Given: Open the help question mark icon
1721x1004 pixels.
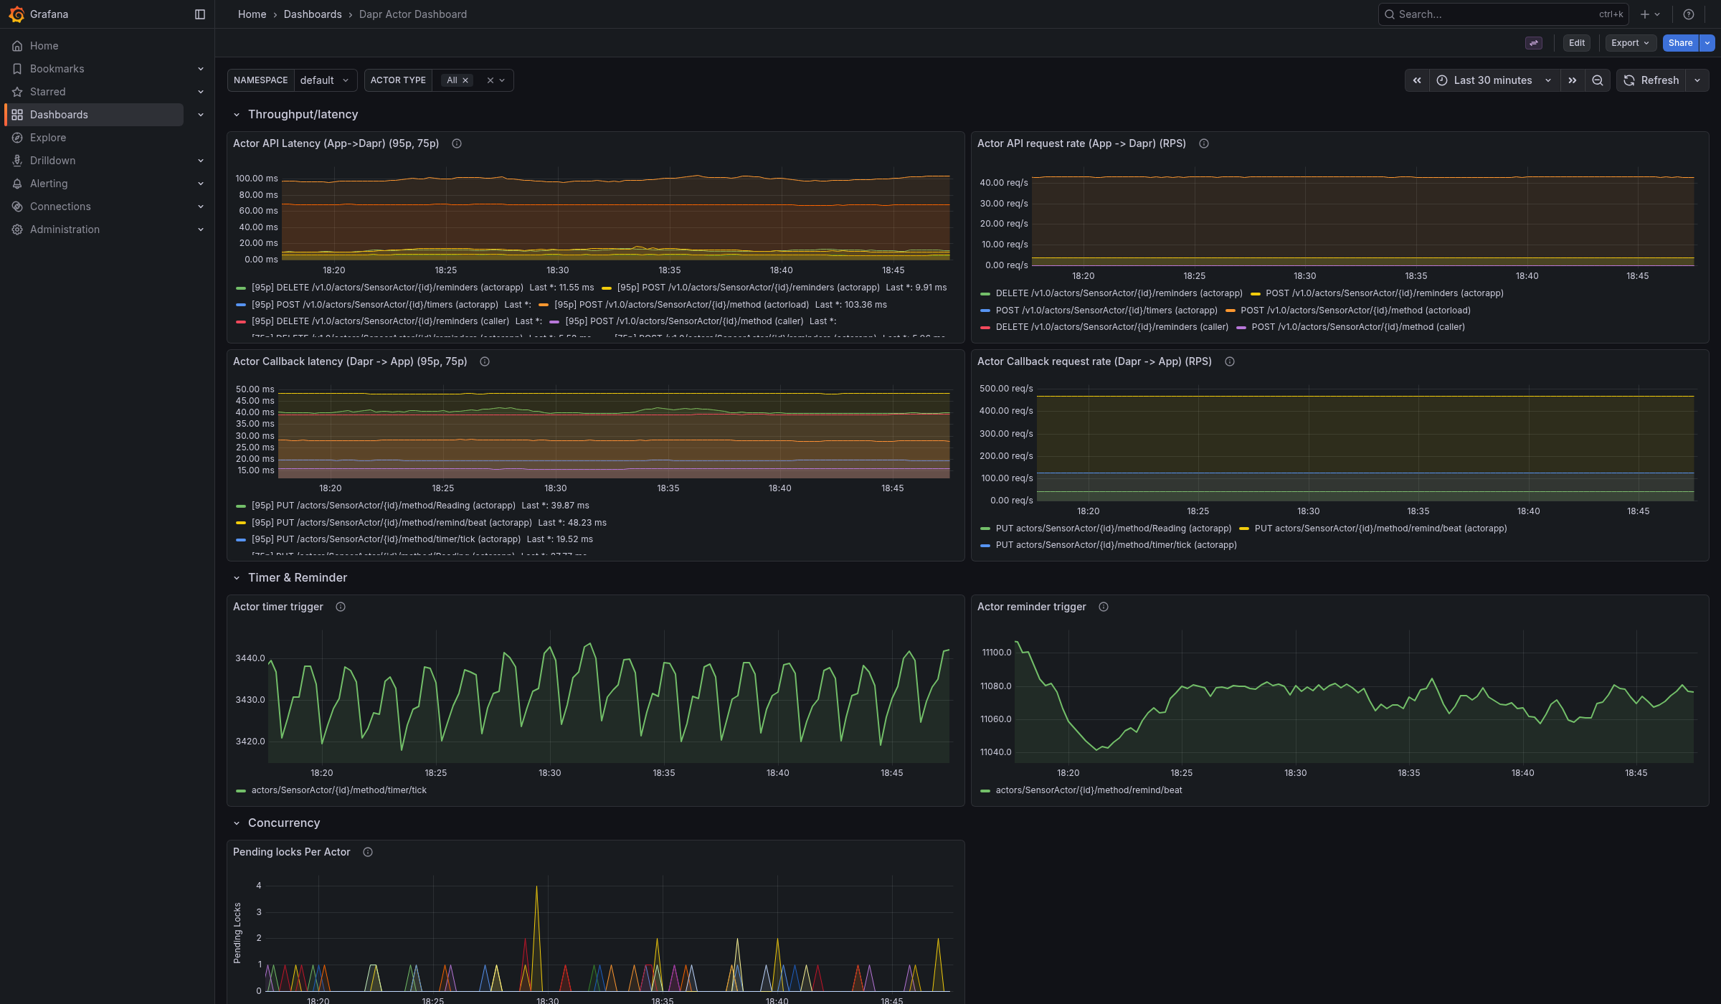Looking at the screenshot, I should (x=1689, y=14).
